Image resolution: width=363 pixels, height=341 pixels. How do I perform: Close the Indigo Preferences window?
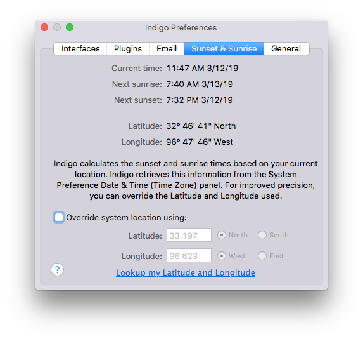[44, 27]
